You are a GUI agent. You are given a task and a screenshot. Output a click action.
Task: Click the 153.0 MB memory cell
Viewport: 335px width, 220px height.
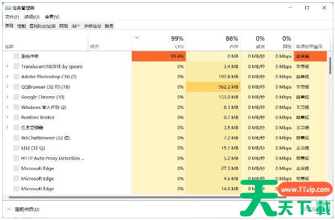(213, 97)
